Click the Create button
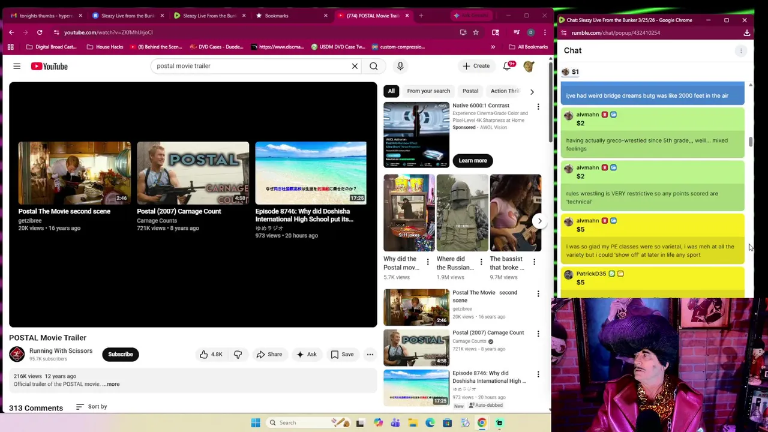Image resolution: width=768 pixels, height=432 pixels. (x=476, y=66)
